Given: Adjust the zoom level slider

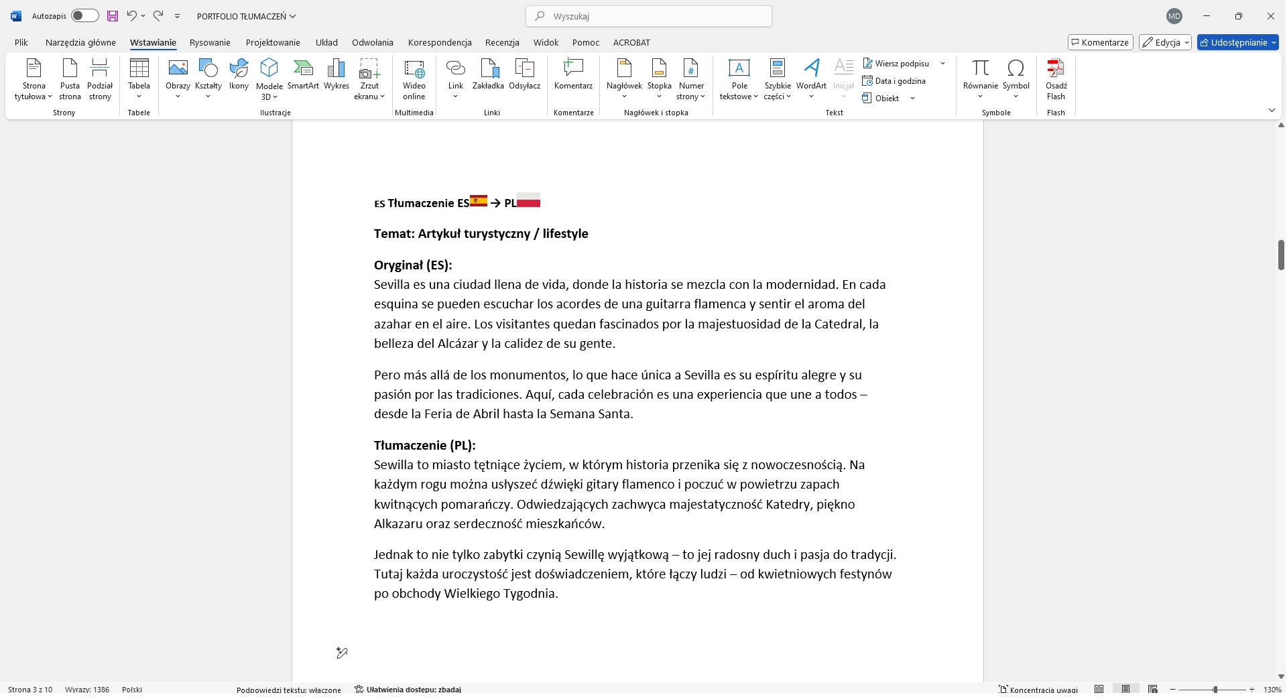Looking at the screenshot, I should pyautogui.click(x=1215, y=690).
